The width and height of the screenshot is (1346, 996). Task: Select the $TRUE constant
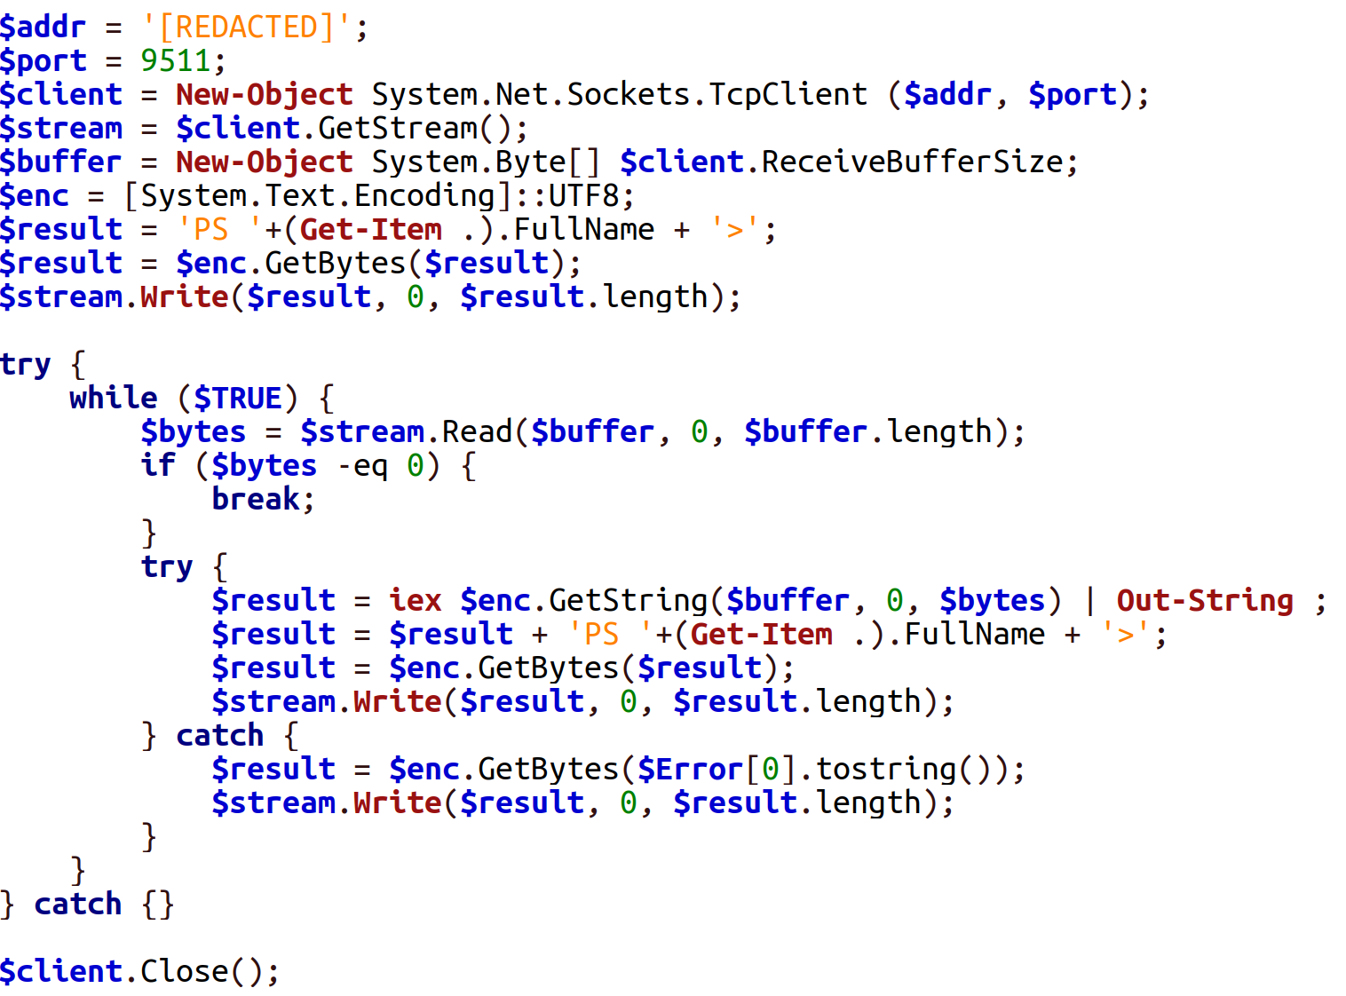click(238, 398)
